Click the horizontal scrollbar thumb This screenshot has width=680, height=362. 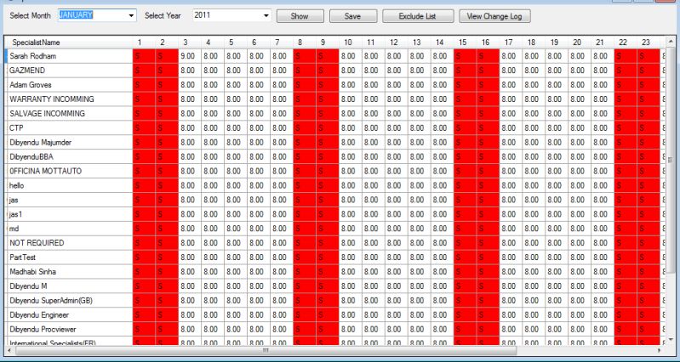click(266, 350)
